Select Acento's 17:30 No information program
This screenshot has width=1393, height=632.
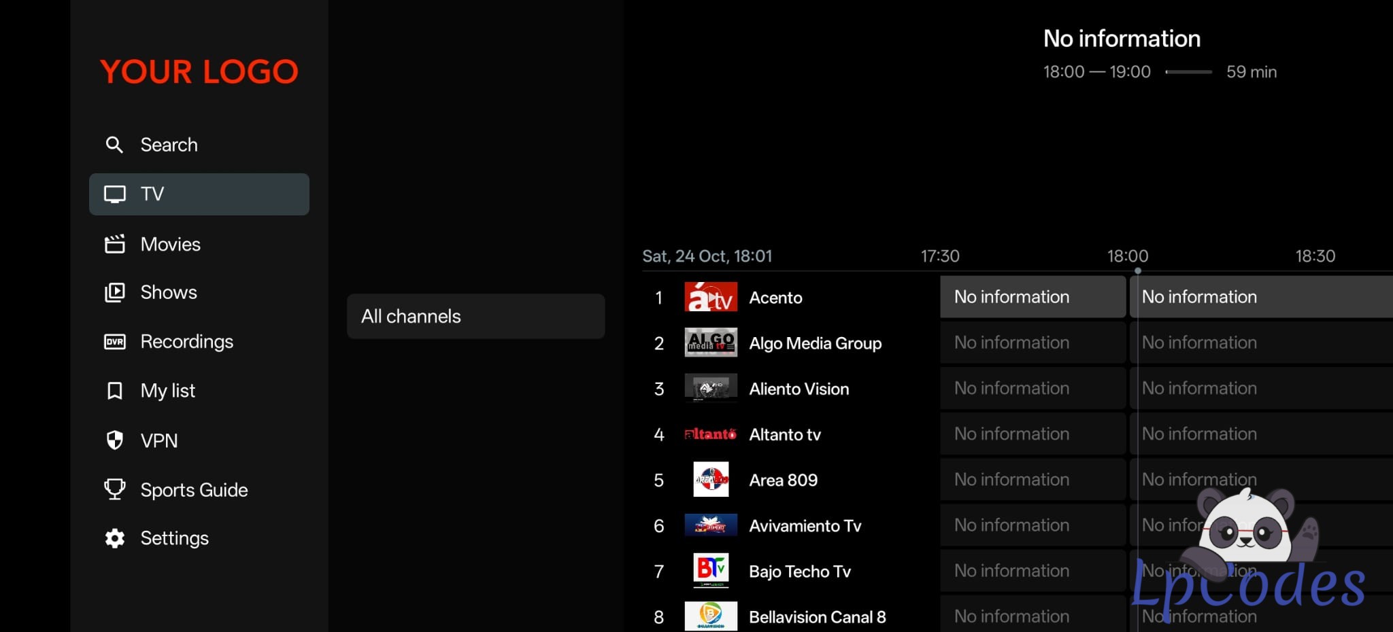(1033, 296)
